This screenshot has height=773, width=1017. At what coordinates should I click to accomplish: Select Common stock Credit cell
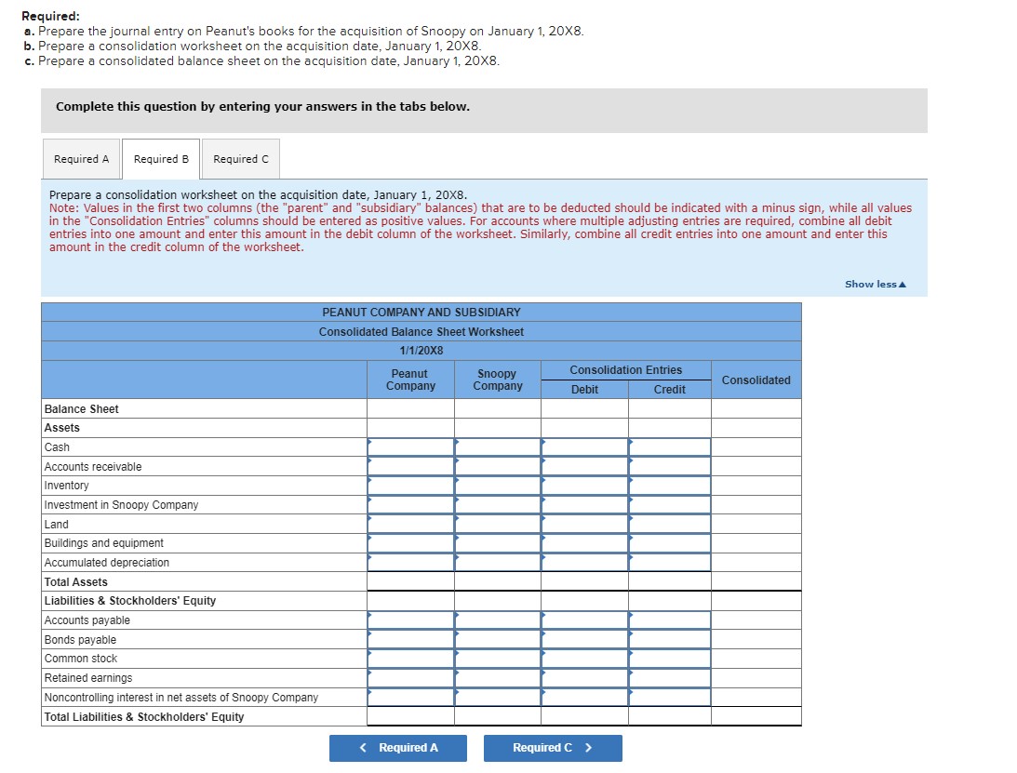click(x=669, y=659)
